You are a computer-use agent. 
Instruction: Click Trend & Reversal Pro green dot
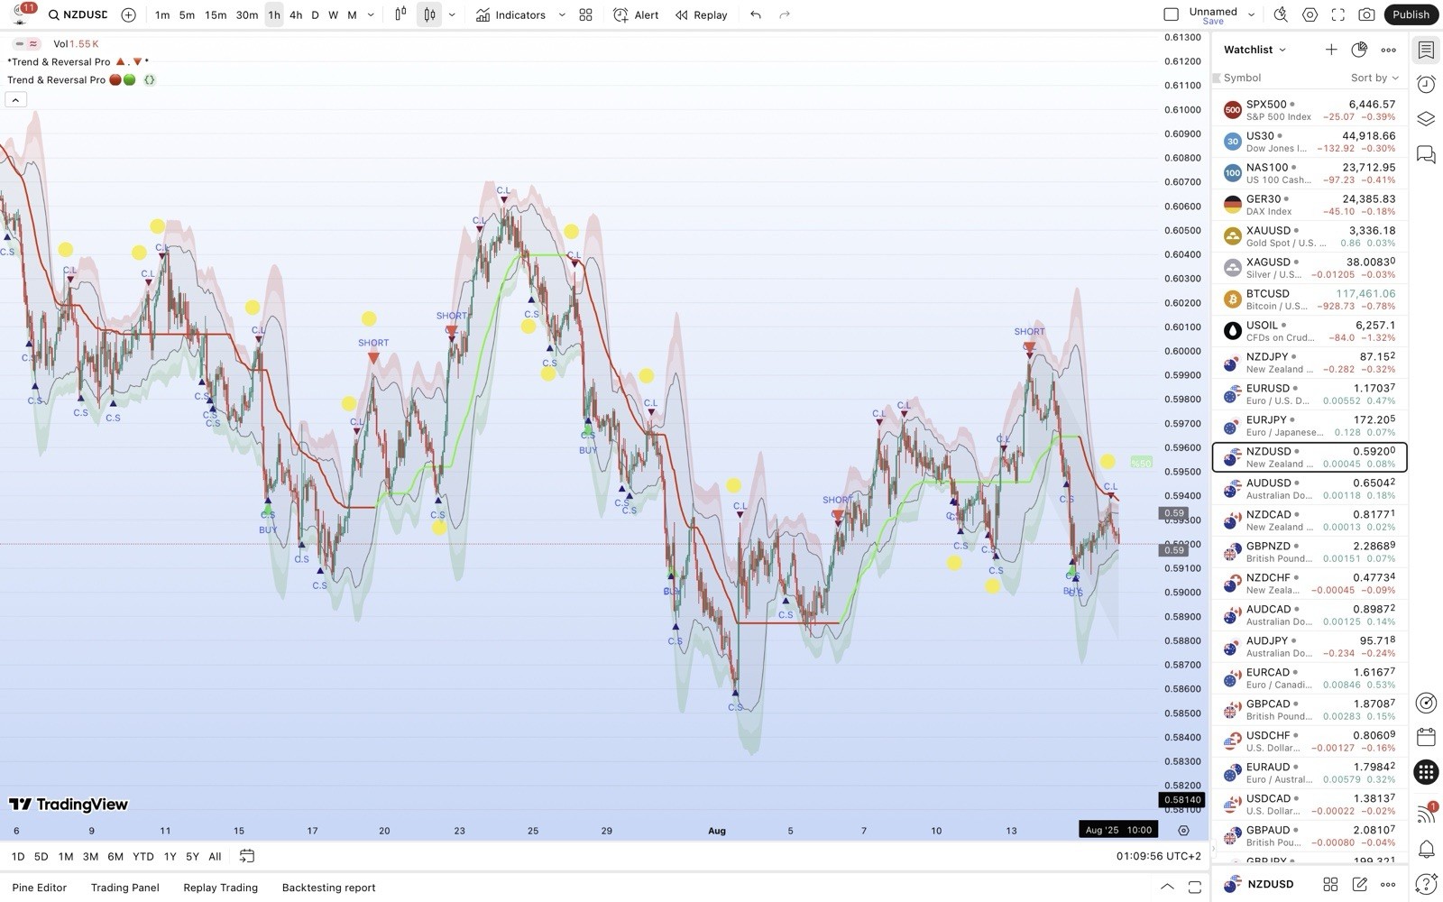[130, 79]
